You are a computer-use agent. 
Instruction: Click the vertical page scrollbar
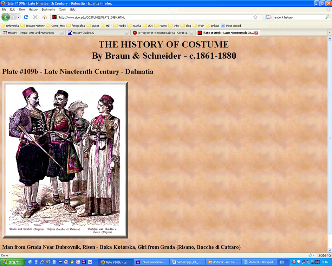[330, 141]
